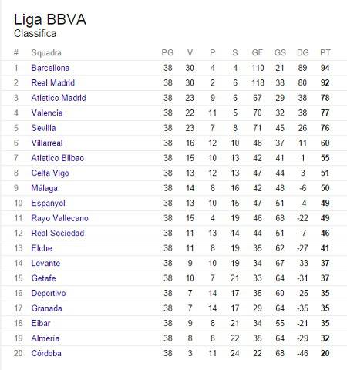Select the Atletico Bilbao link
Screen dimensions: 347x370
[58, 158]
